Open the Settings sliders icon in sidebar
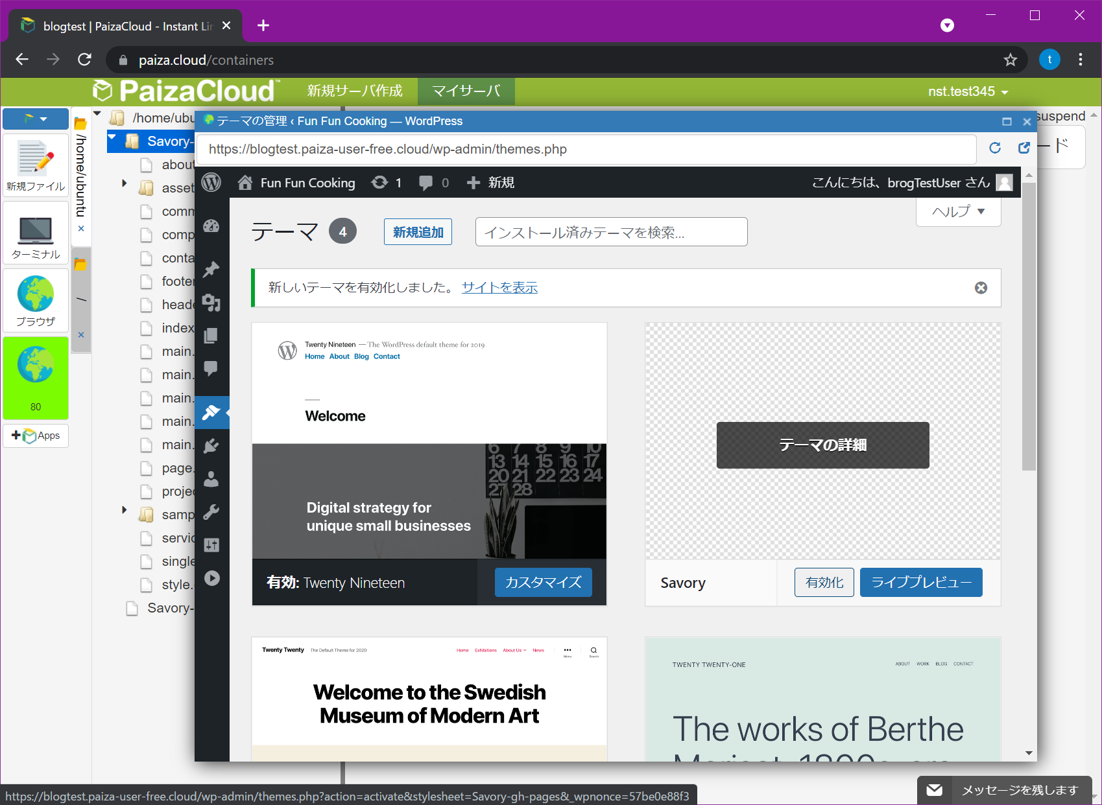This screenshot has height=805, width=1102. click(211, 545)
